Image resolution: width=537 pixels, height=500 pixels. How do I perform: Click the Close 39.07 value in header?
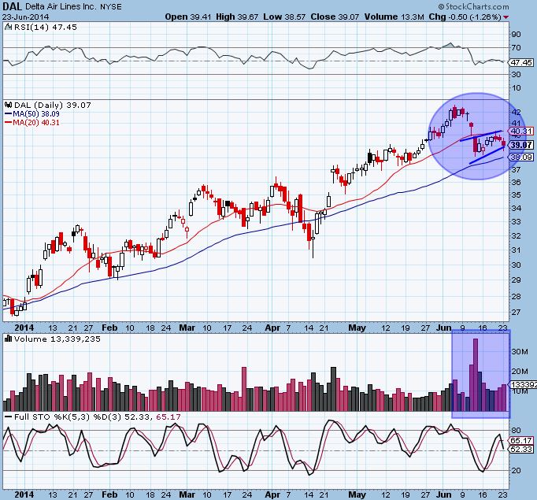335,17
